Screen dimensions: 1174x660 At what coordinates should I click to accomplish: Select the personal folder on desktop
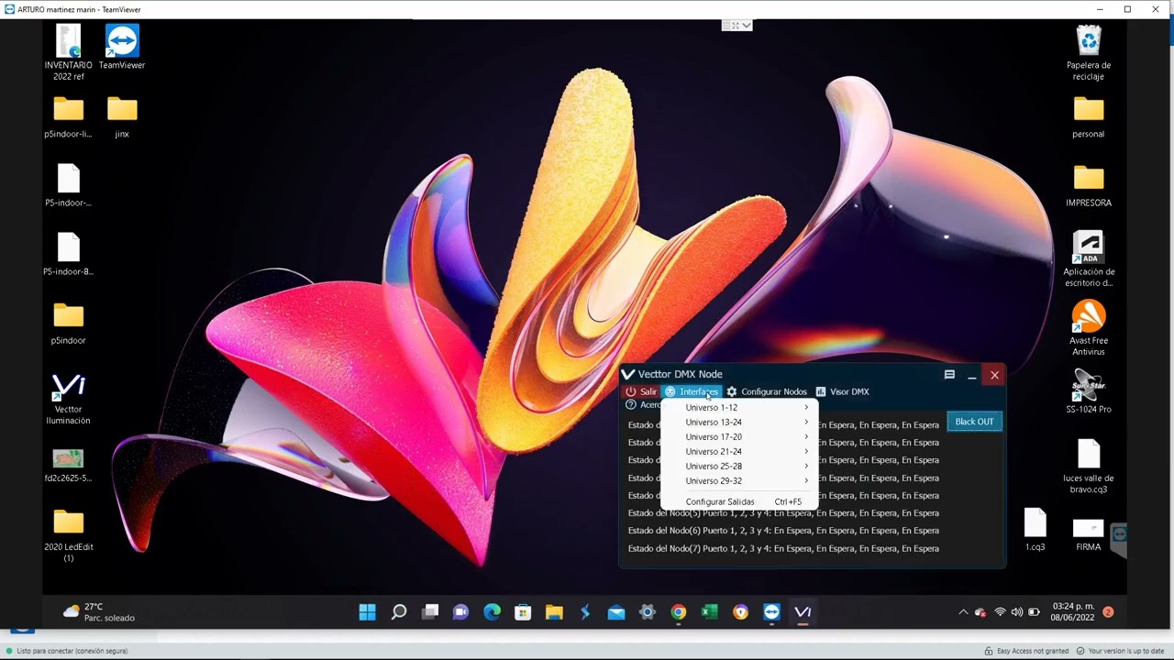1089,116
